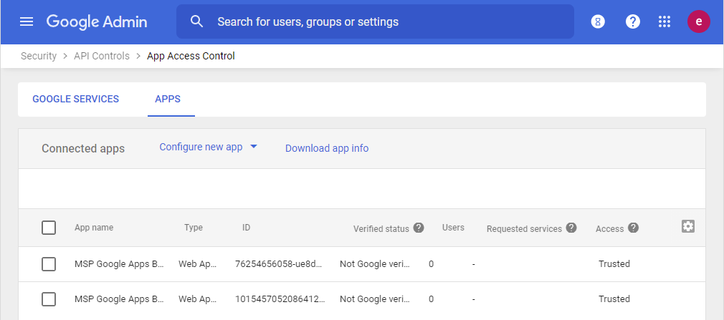This screenshot has width=724, height=320.
Task: Click help icon next to Verified status
Action: click(419, 228)
